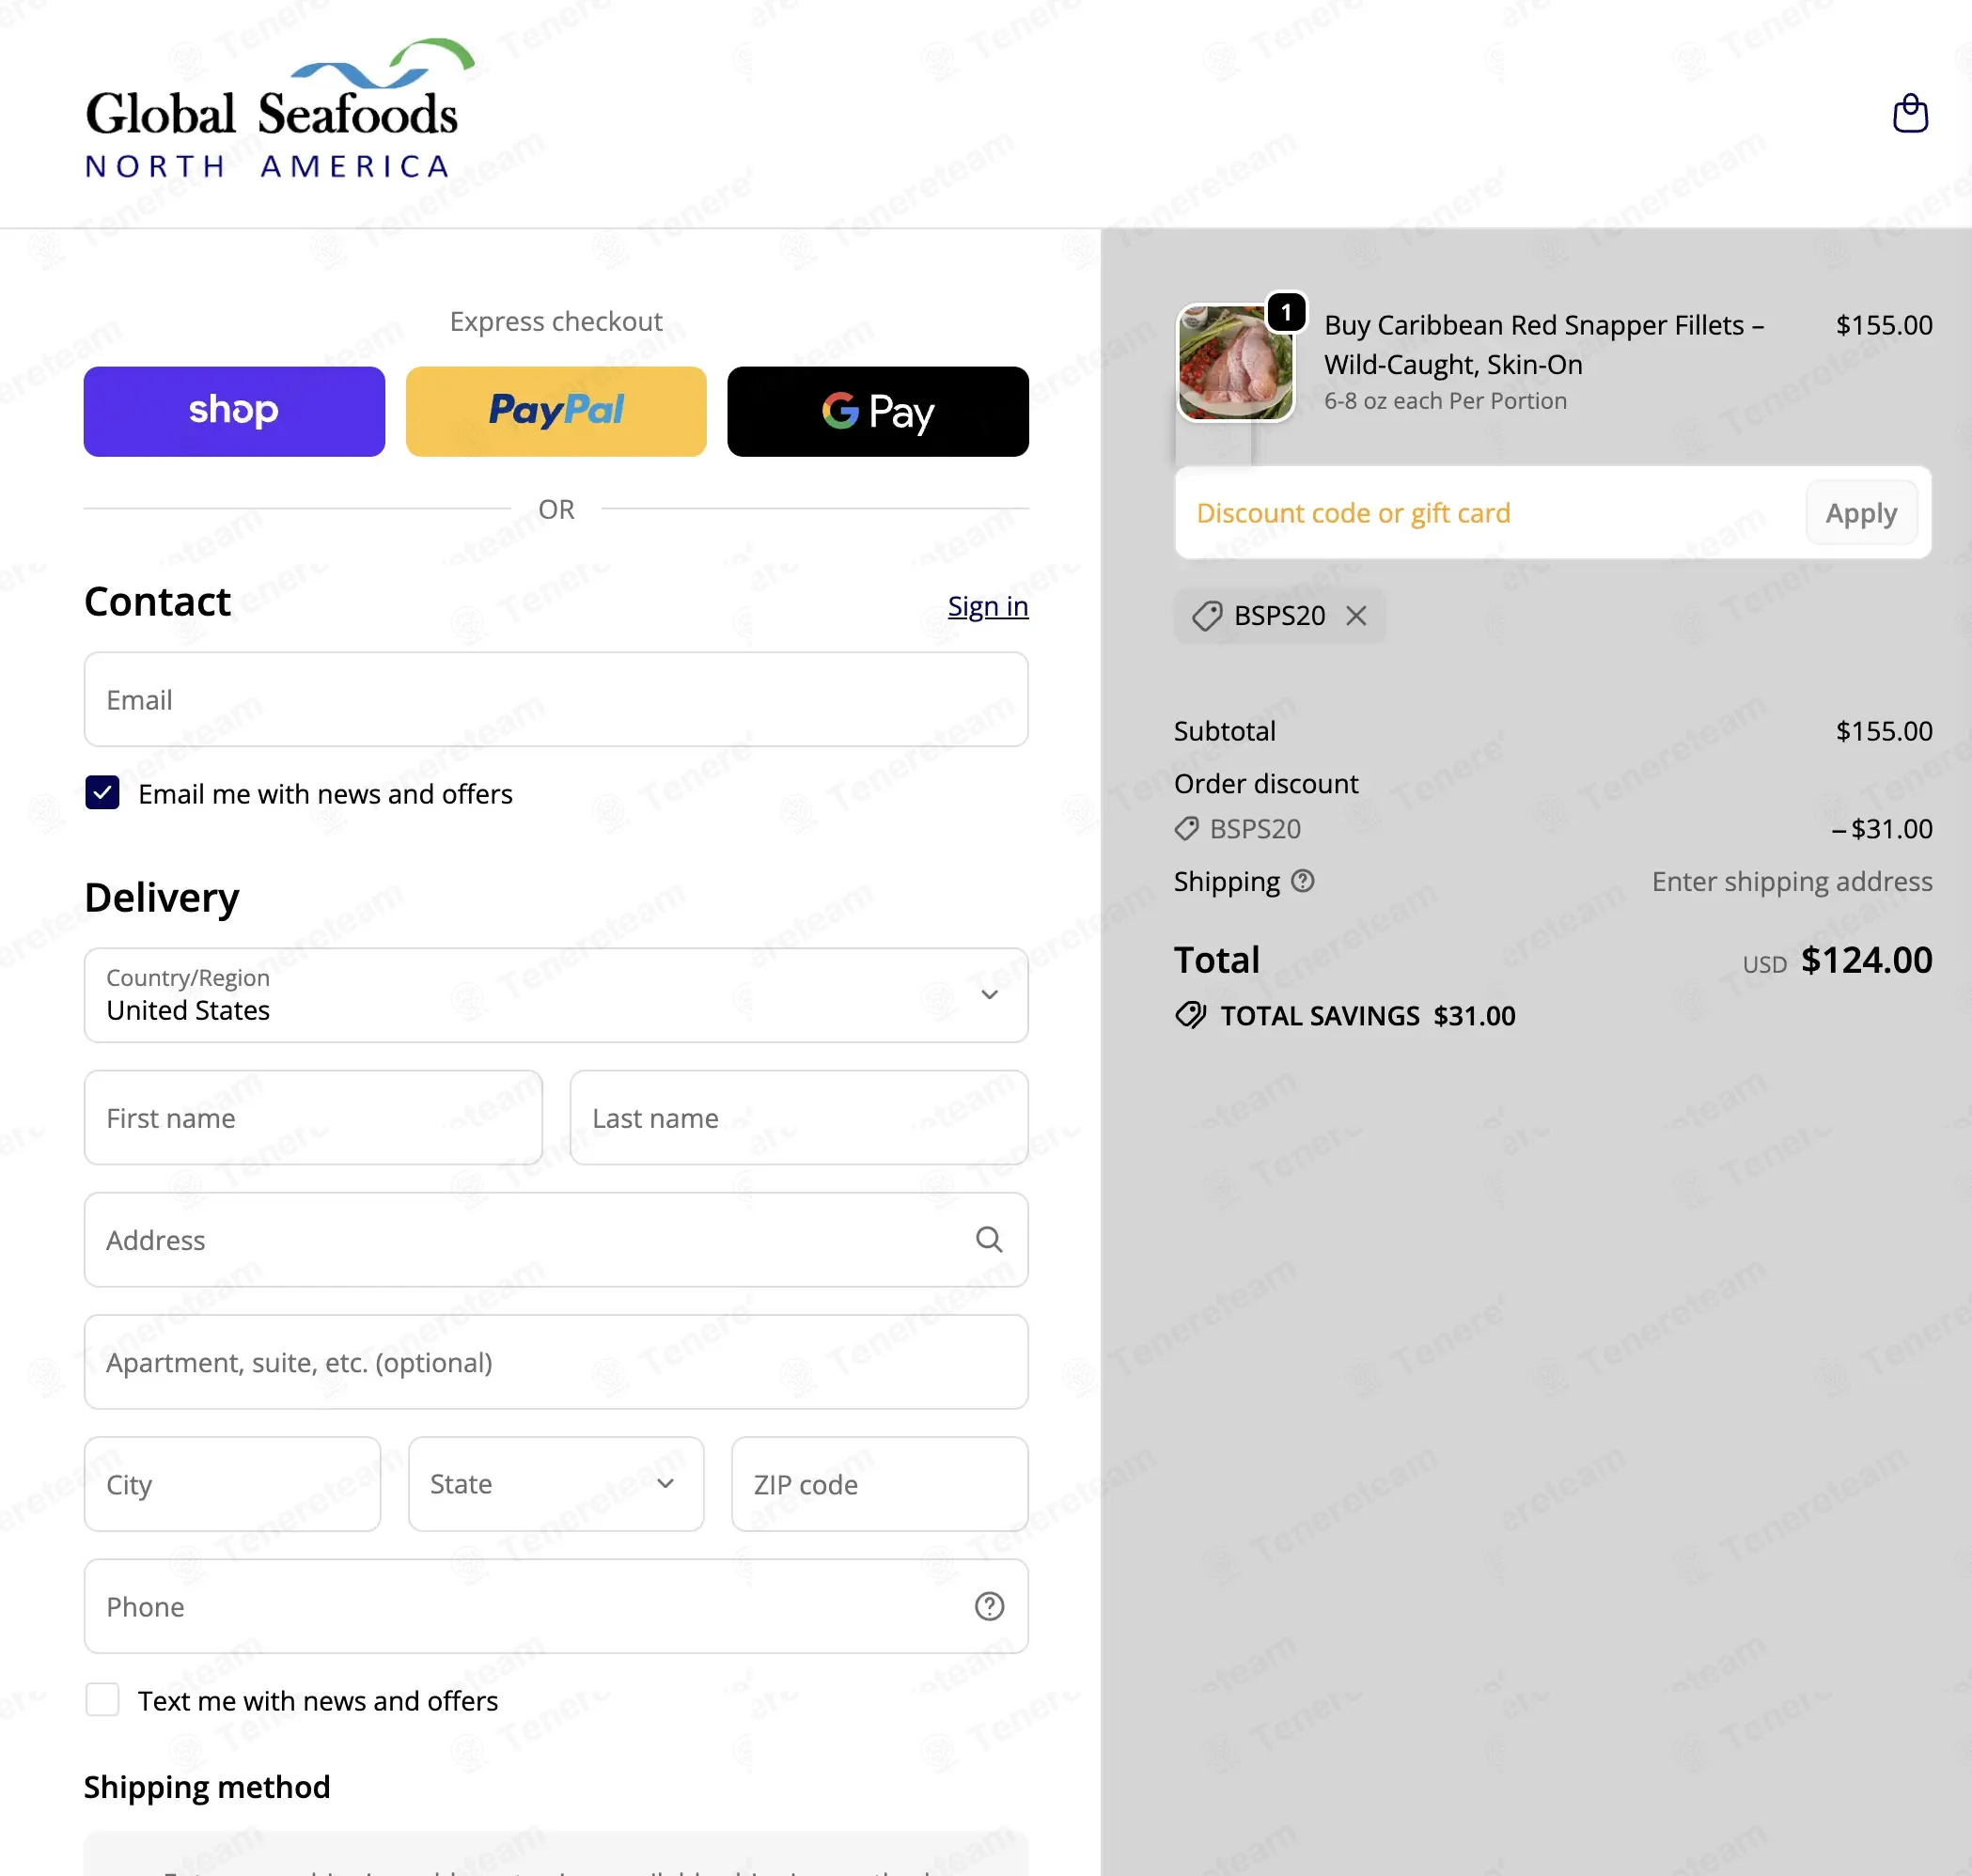Click the Sign in link
Screen dimensions: 1972x1876
[x=988, y=606]
